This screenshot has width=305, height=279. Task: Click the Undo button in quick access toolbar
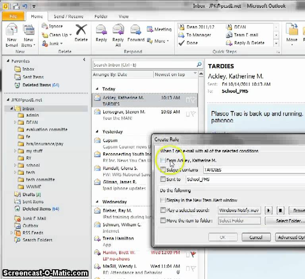tap(25, 6)
